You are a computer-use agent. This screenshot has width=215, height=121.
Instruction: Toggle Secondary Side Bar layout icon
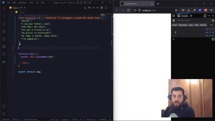pos(85,2)
